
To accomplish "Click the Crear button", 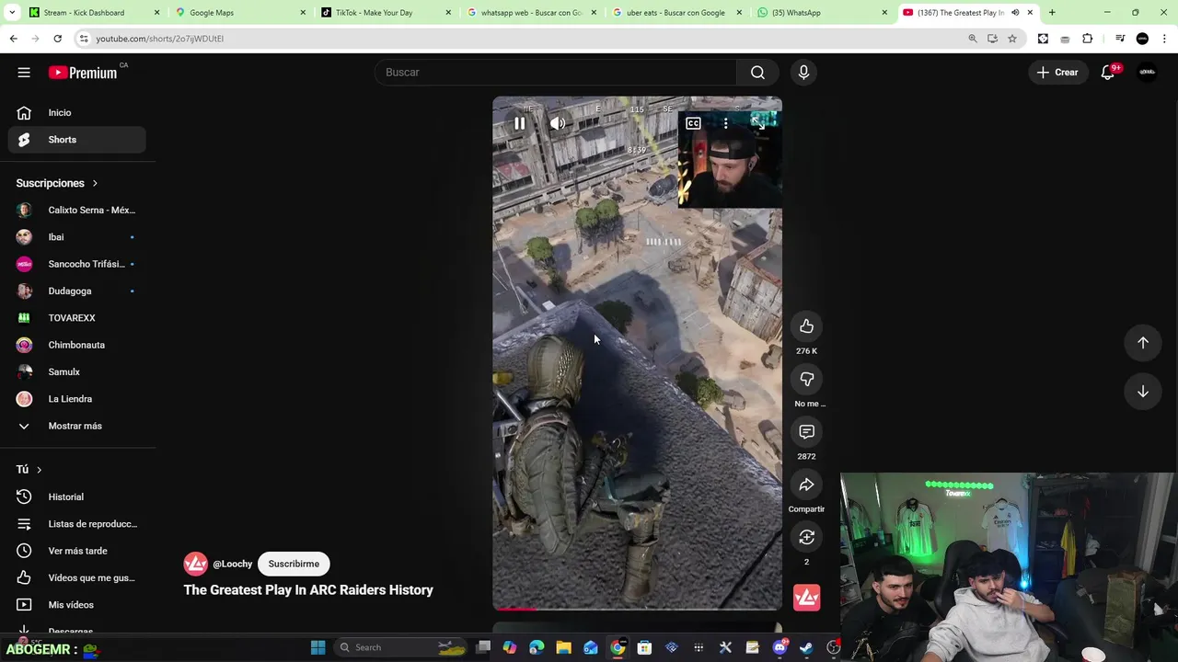I will tap(1057, 73).
